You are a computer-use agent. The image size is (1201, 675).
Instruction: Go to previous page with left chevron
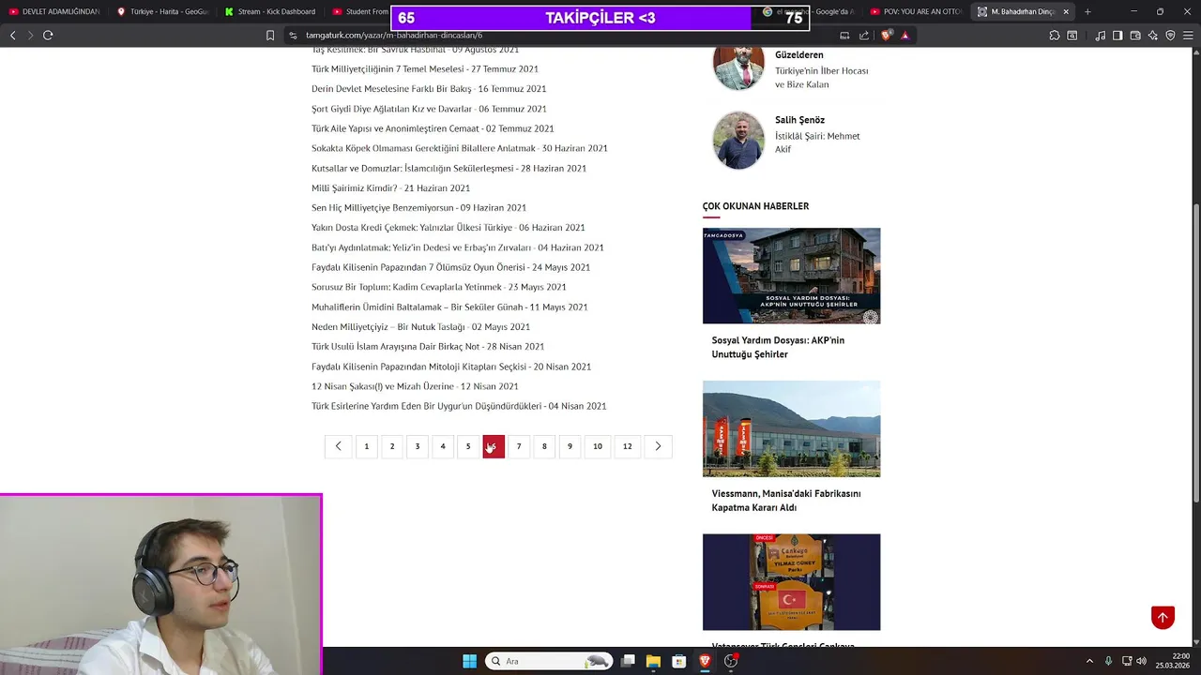coord(338,446)
